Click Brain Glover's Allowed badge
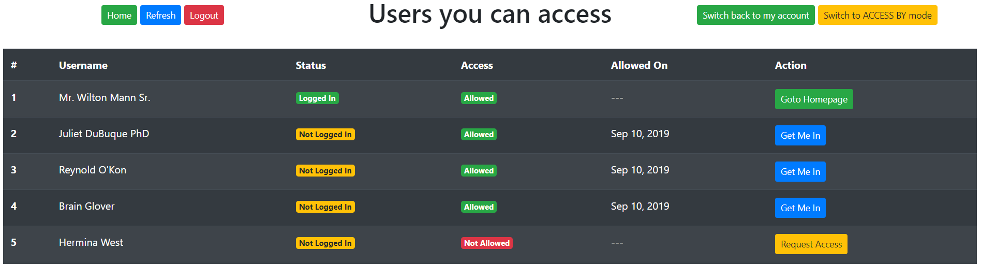This screenshot has width=981, height=264. pyautogui.click(x=479, y=207)
